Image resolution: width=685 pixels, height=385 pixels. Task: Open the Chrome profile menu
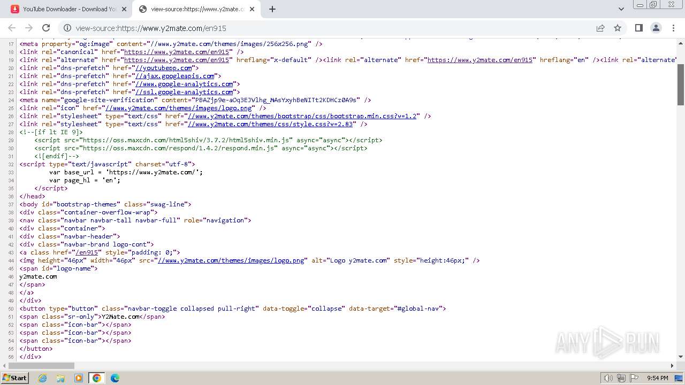[x=656, y=28]
